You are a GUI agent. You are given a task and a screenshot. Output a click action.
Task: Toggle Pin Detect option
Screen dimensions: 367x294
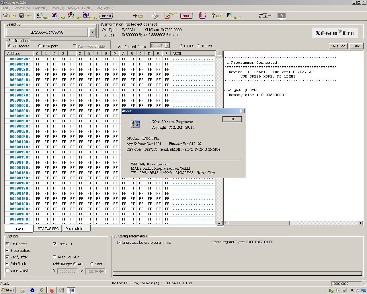[x=16, y=244]
